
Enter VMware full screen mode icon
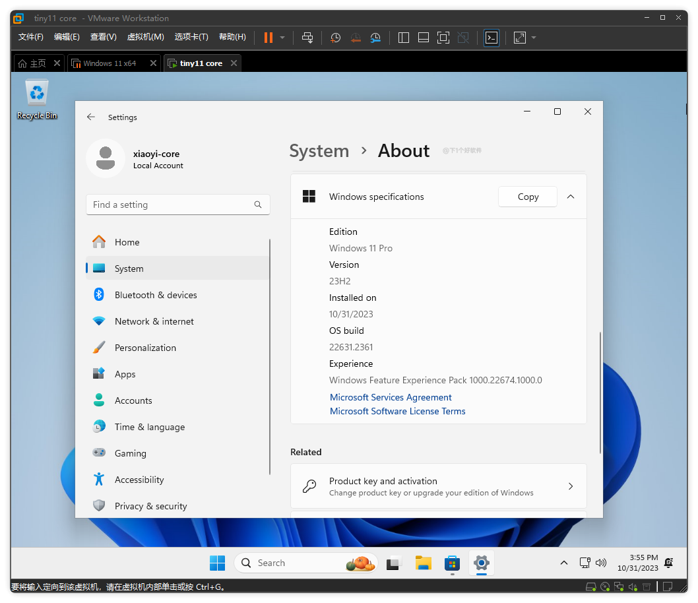443,38
